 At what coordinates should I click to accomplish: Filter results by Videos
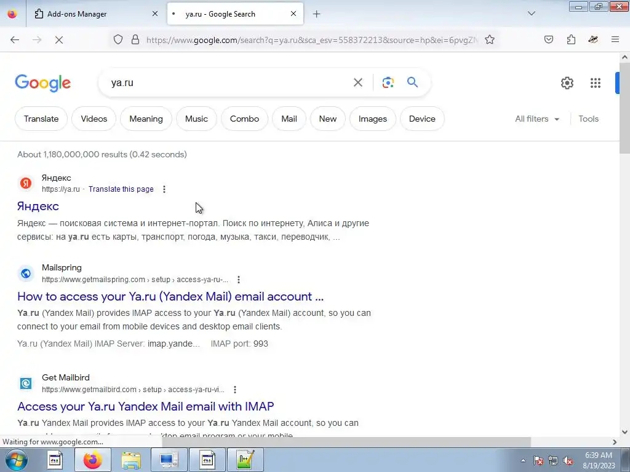tap(94, 119)
